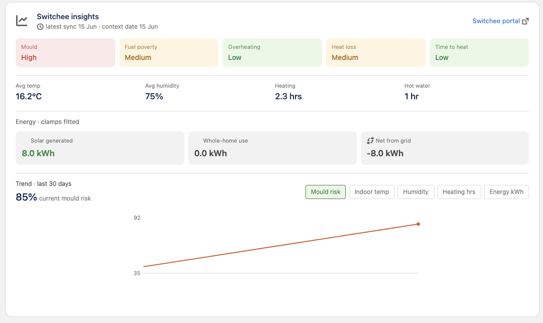Switch chart to Heating hrs
Viewport: 543px width, 323px height.
(459, 192)
